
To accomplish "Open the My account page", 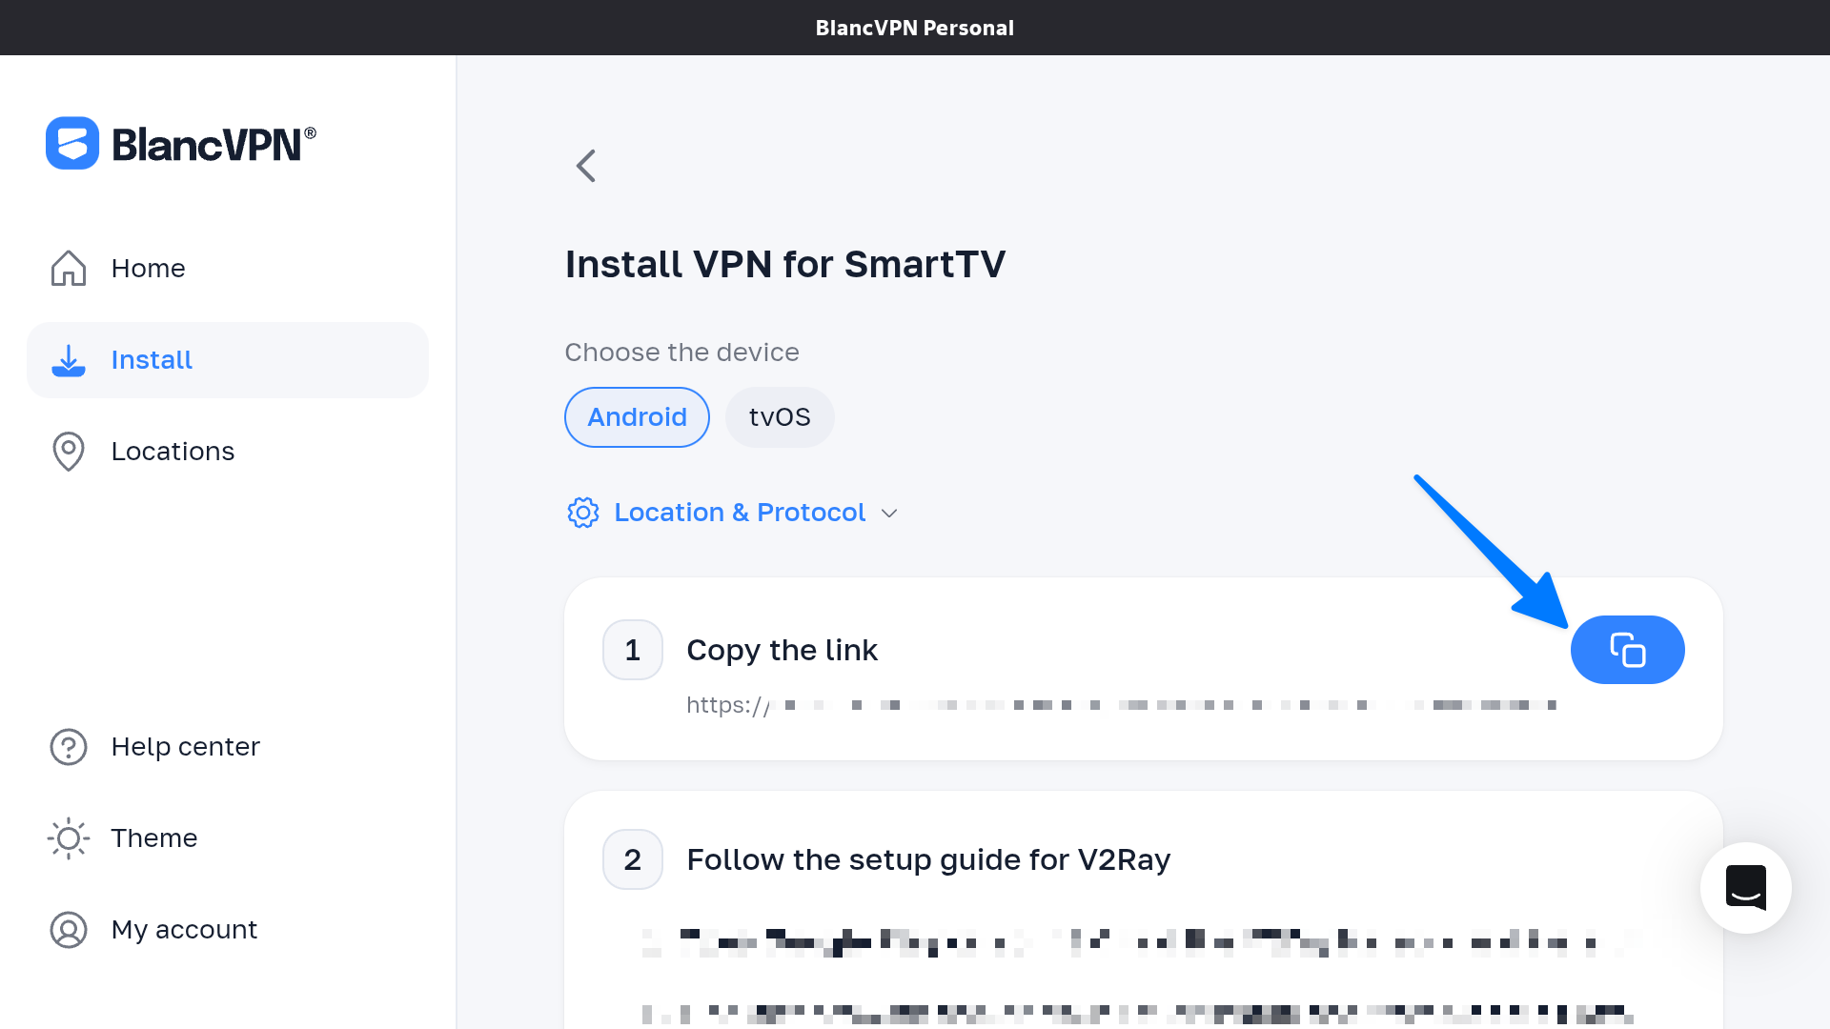I will (x=184, y=930).
